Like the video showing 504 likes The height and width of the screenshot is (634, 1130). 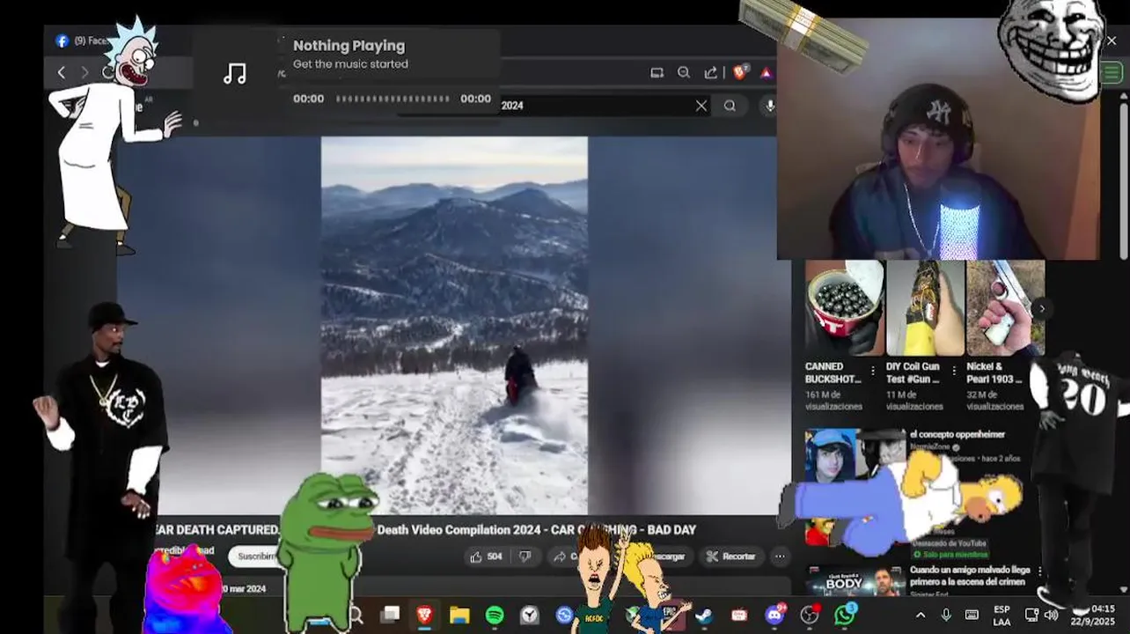point(486,557)
